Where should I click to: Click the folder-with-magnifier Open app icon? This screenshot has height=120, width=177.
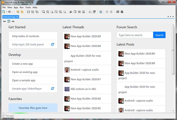pos(18,12)
